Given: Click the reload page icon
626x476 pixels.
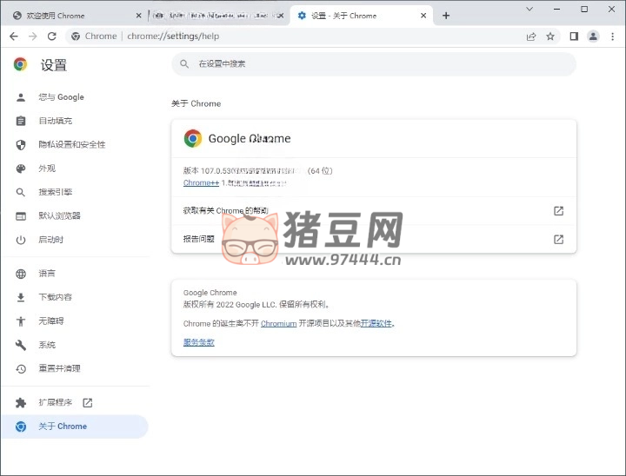Looking at the screenshot, I should 51,36.
